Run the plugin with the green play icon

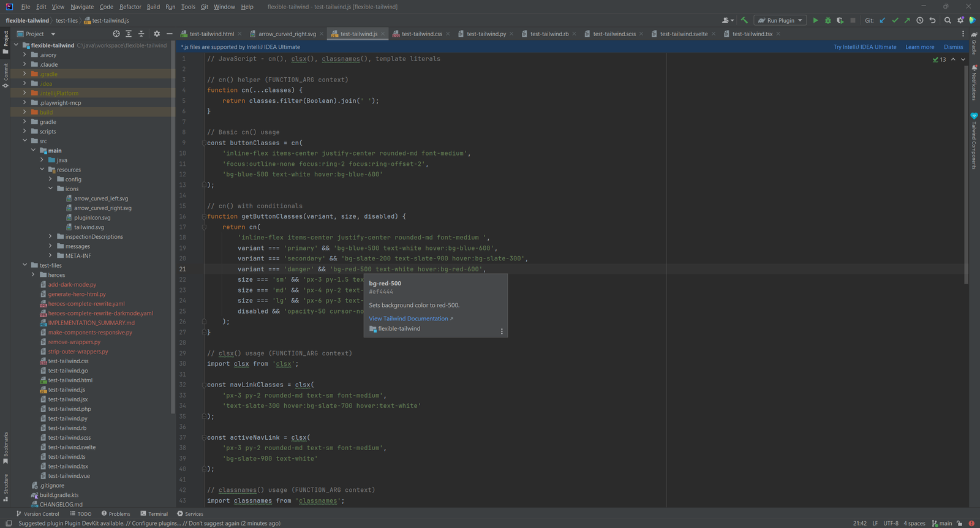click(x=815, y=20)
